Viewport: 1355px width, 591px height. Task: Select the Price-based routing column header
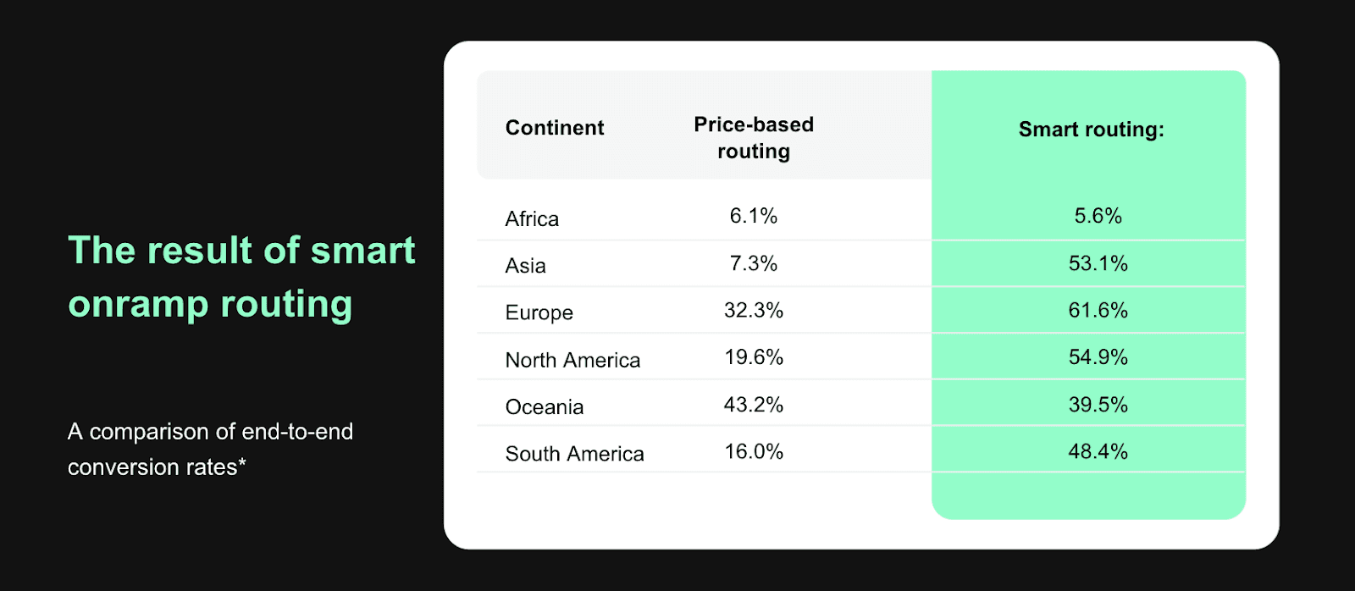coord(754,137)
